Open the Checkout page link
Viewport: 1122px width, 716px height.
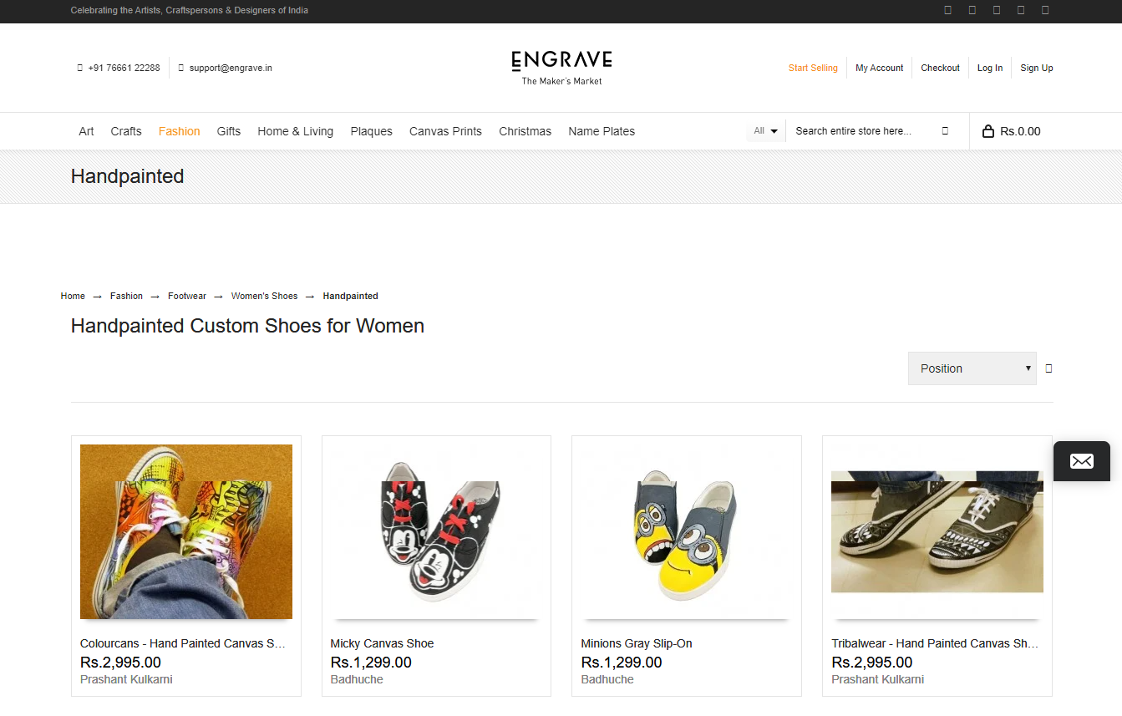tap(941, 69)
